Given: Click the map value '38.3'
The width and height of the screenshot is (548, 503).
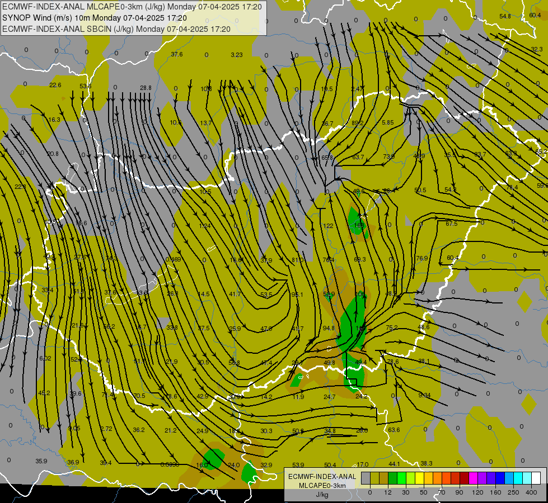Looking at the screenshot, I should (427, 463).
